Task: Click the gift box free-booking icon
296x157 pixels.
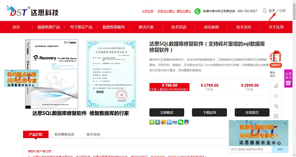Action: pyautogui.click(x=276, y=56)
